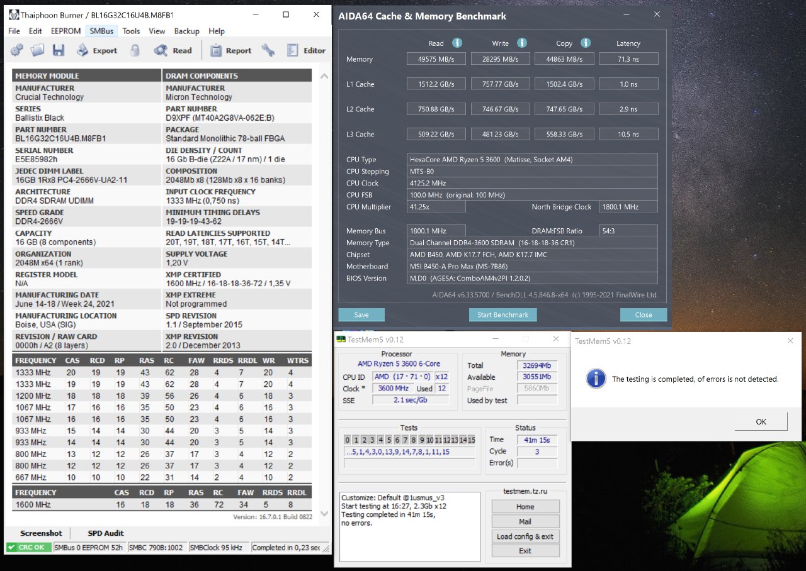This screenshot has width=806, height=571.
Task: Click the scroll down arrow in Thaiphoon report
Action: pyautogui.click(x=324, y=514)
